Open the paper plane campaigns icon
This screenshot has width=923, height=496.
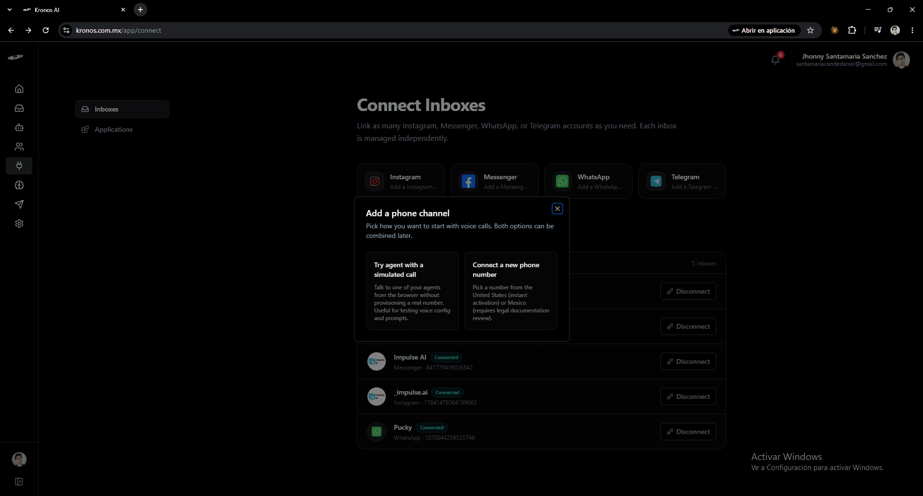pyautogui.click(x=19, y=204)
